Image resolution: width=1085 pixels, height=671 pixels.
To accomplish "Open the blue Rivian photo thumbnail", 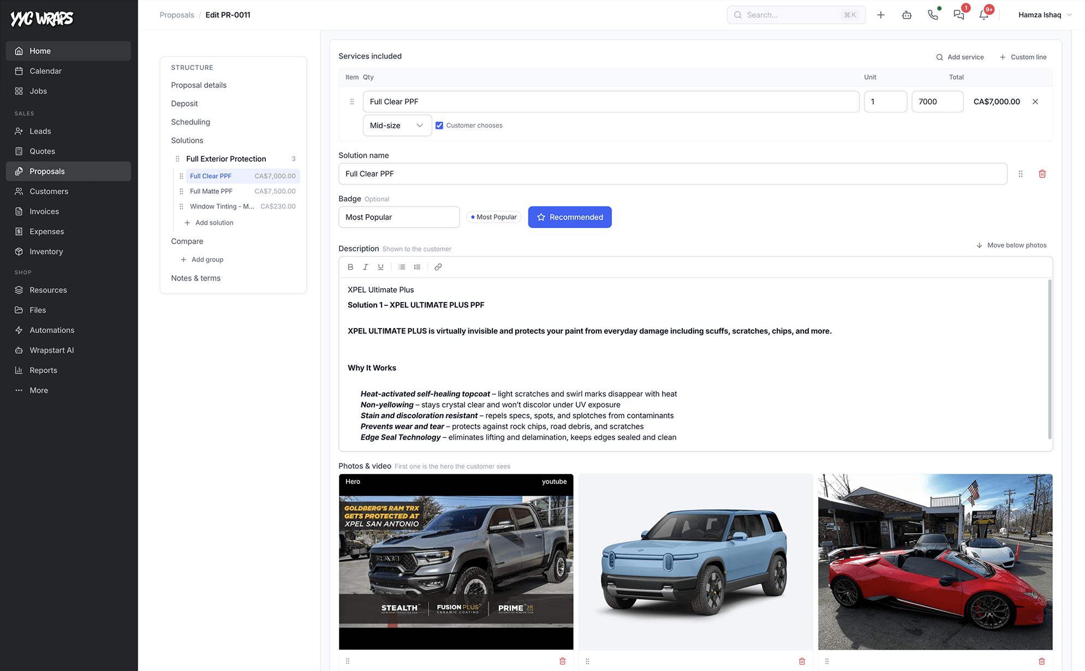I will [x=695, y=562].
